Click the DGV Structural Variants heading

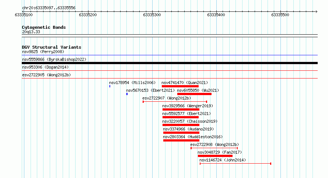click(x=52, y=47)
